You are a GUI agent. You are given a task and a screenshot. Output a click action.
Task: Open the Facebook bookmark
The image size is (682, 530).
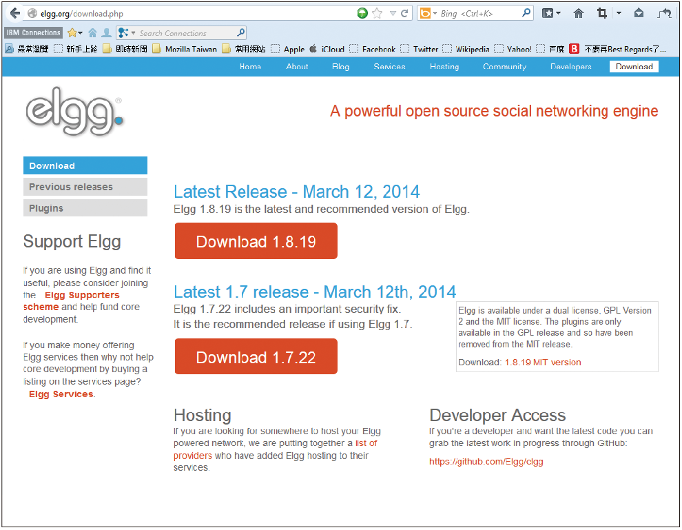coord(372,49)
